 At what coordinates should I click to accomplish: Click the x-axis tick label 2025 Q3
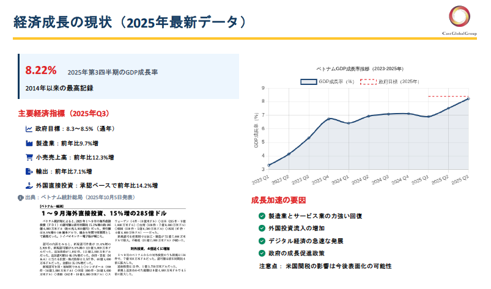[x=460, y=180]
